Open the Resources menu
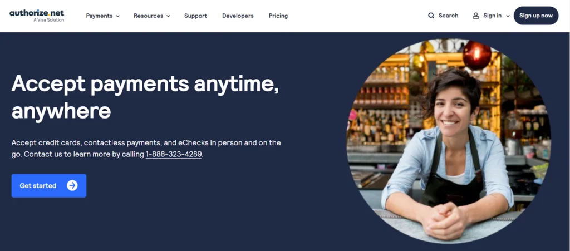This screenshot has width=570, height=251. coord(151,16)
